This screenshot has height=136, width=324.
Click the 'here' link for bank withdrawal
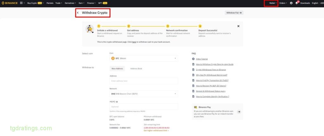[134, 42]
